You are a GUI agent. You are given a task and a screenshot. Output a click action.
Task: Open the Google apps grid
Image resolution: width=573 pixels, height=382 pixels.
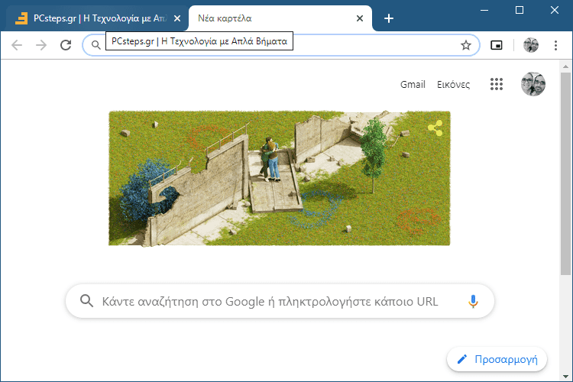click(x=497, y=84)
